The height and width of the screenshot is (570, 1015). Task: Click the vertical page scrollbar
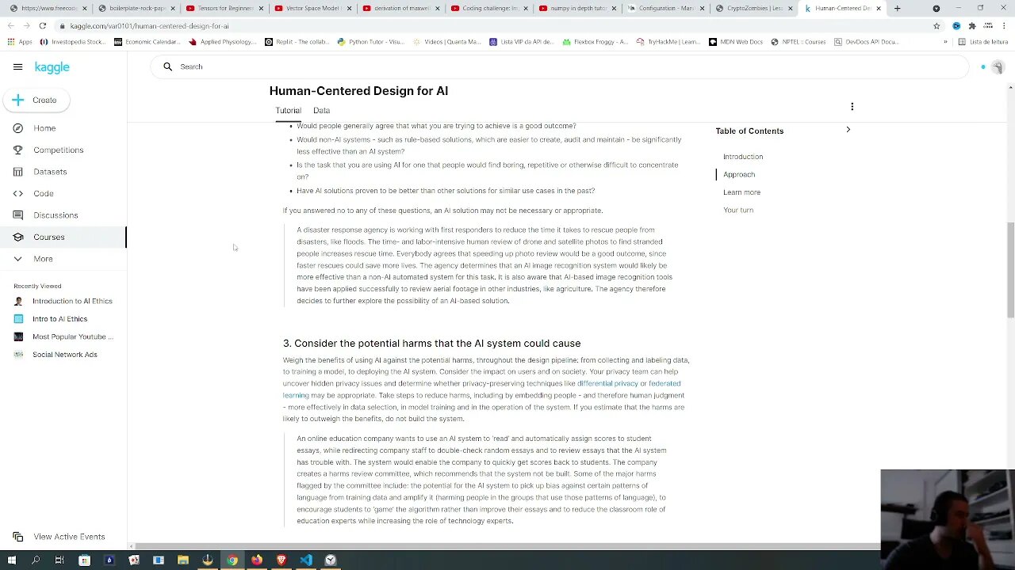pyautogui.click(x=1010, y=269)
